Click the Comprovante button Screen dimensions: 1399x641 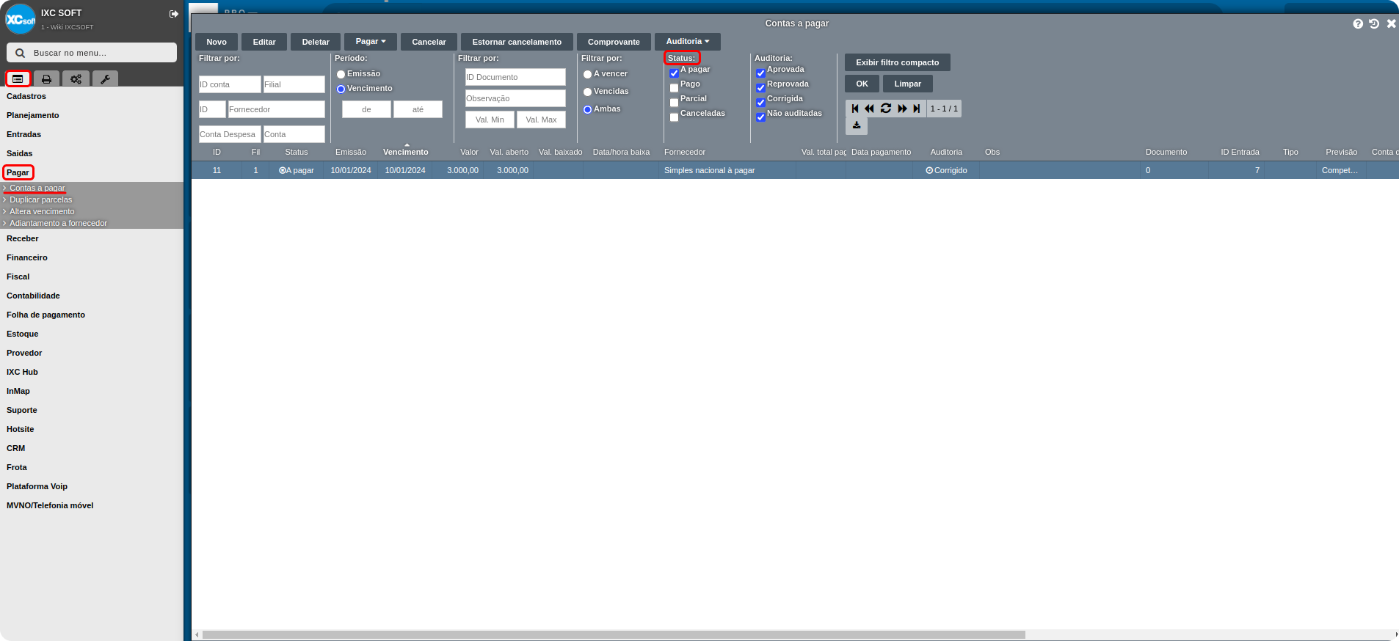tap(614, 42)
